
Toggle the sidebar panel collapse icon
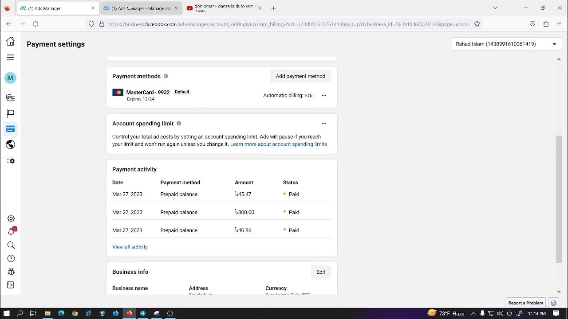11,285
